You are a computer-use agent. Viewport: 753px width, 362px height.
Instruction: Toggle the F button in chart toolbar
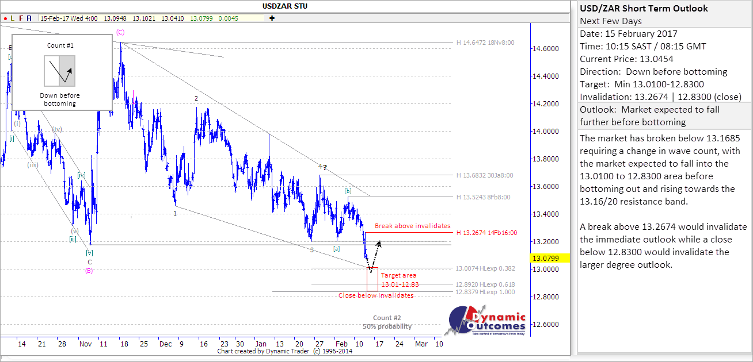(x=21, y=18)
